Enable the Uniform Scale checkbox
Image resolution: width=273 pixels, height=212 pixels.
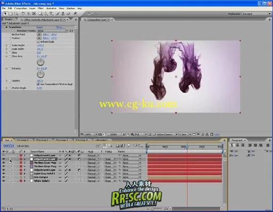click(x=38, y=42)
